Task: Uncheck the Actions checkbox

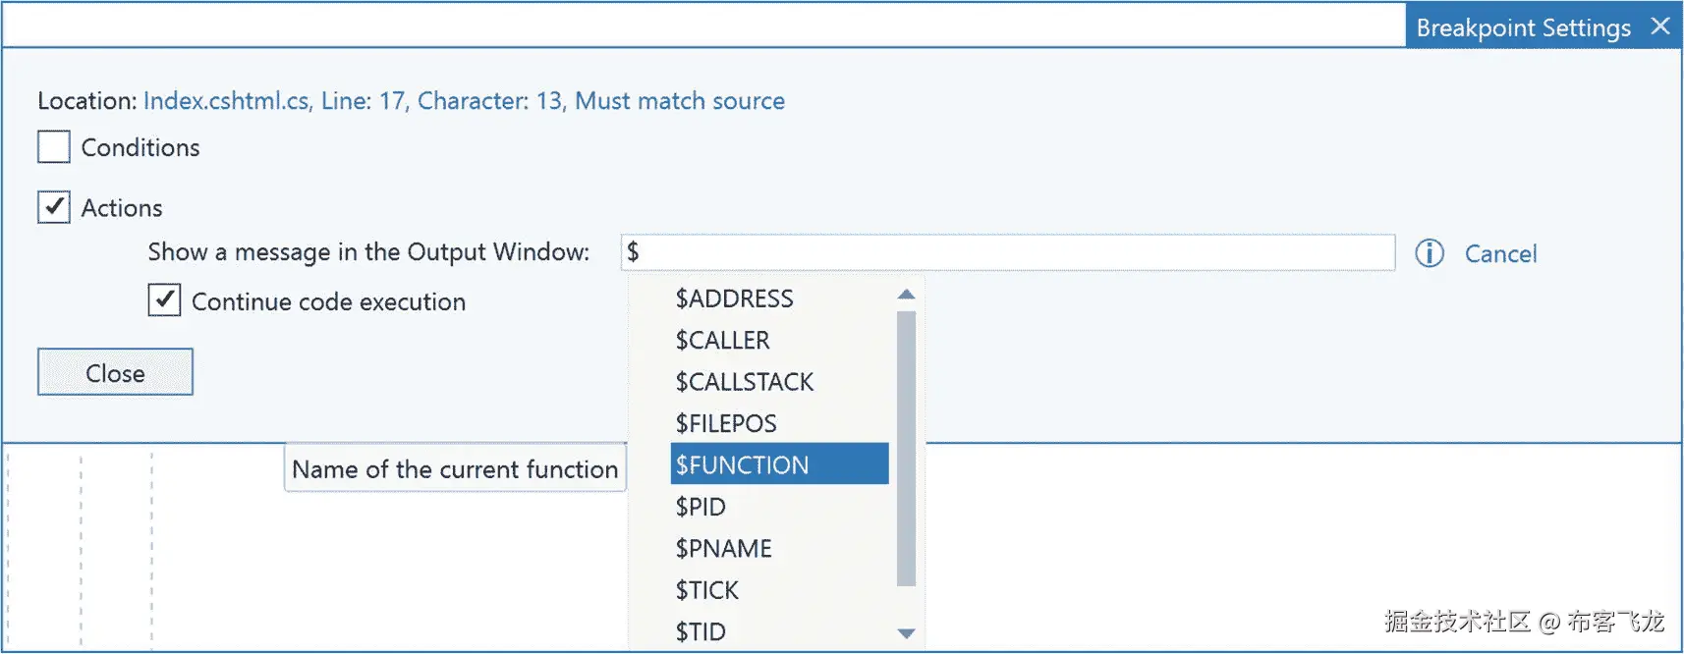Action: tap(54, 207)
